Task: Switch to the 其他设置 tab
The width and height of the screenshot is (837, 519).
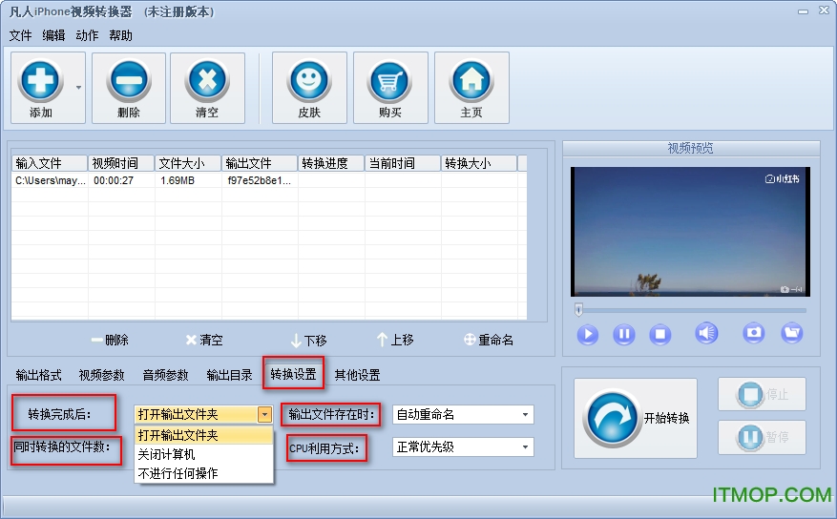Action: click(x=357, y=375)
